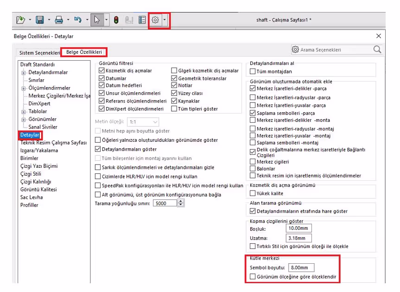Enable Tüm tipleri göster checkbox
This screenshot has height=292, width=400.
tap(174, 108)
